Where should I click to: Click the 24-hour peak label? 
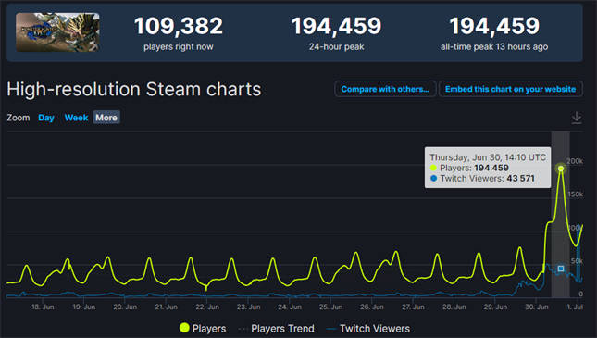336,47
